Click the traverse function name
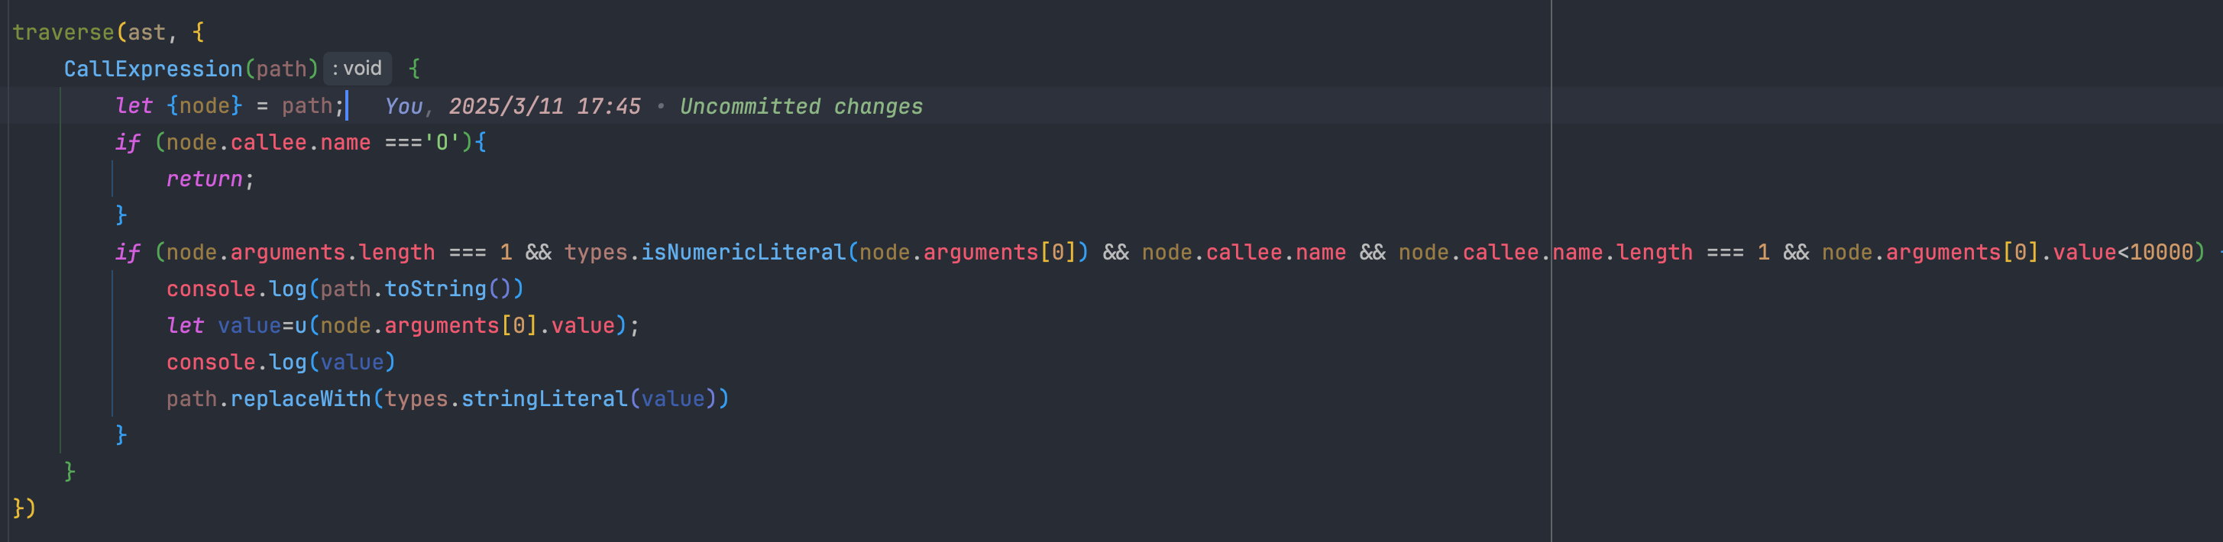Image resolution: width=2223 pixels, height=542 pixels. [x=63, y=33]
